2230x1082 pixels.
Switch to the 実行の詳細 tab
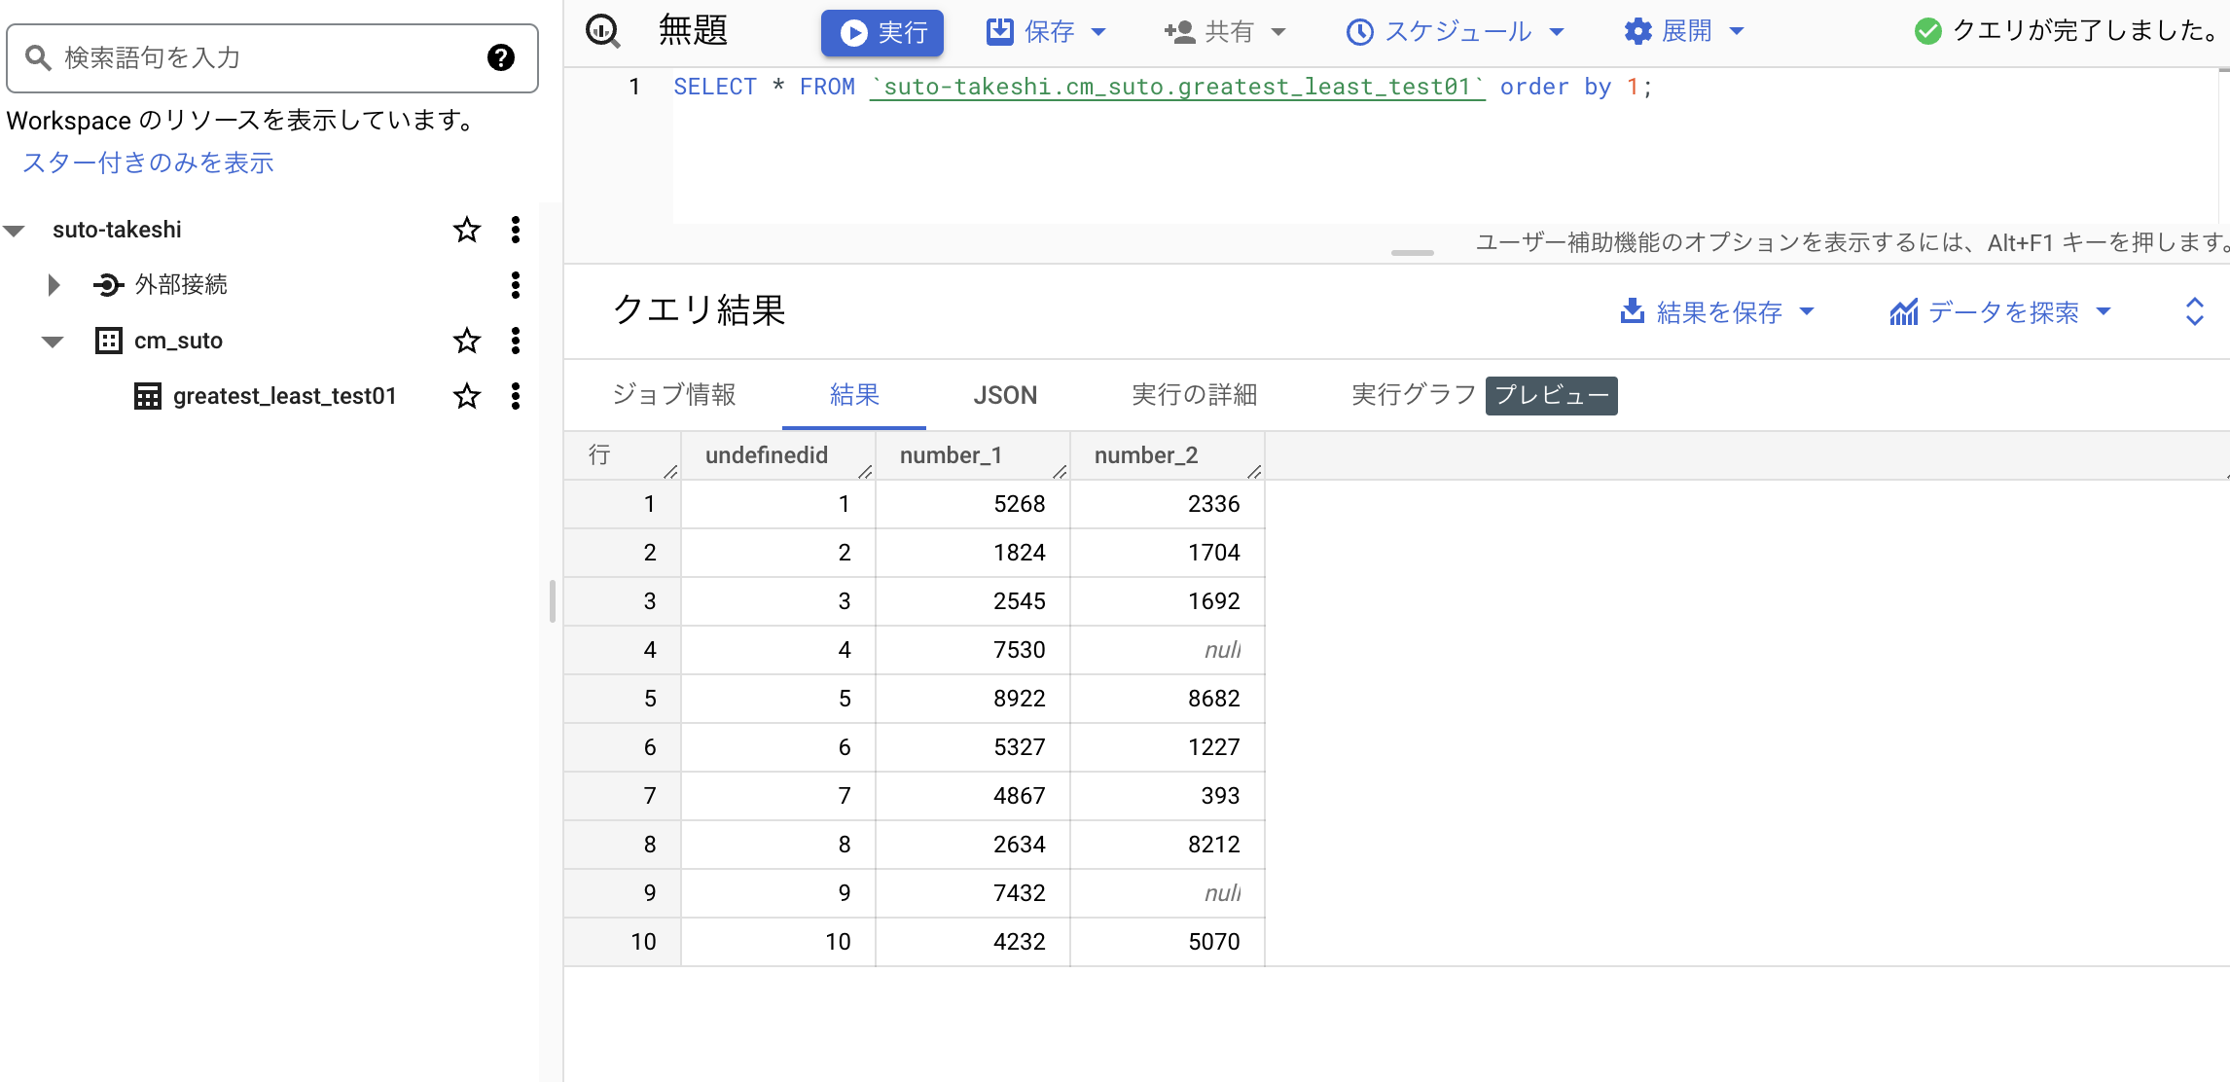click(1194, 395)
